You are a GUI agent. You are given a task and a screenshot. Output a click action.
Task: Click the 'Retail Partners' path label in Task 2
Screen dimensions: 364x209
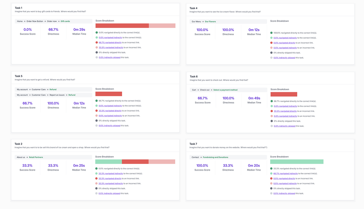36,157
